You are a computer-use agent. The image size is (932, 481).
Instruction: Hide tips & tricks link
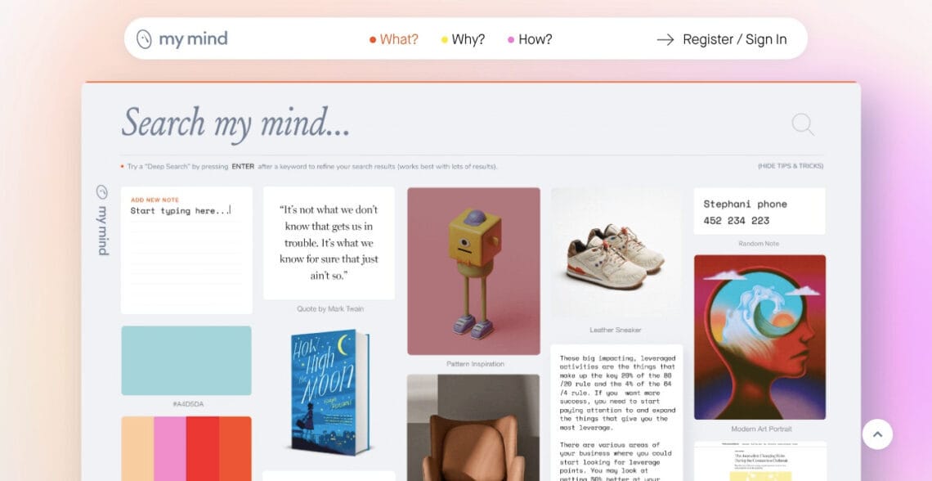tap(791, 167)
